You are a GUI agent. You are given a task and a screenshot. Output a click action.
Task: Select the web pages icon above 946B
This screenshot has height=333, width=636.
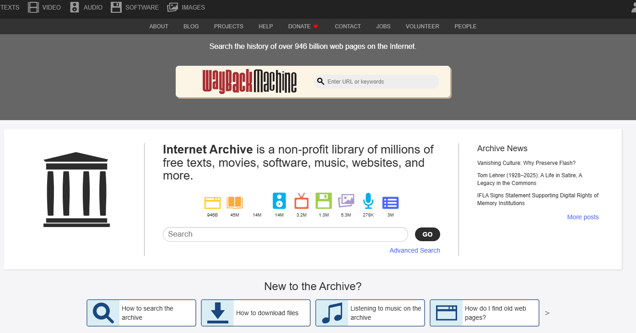pyautogui.click(x=212, y=201)
